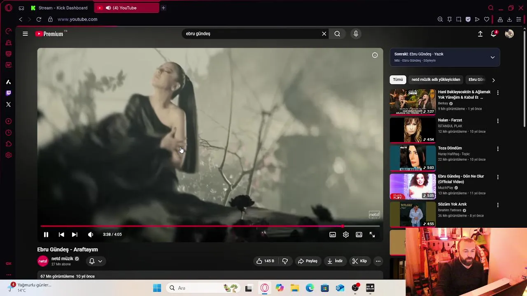Seek within the red progress bar
527x296 pixels.
pos(210,226)
